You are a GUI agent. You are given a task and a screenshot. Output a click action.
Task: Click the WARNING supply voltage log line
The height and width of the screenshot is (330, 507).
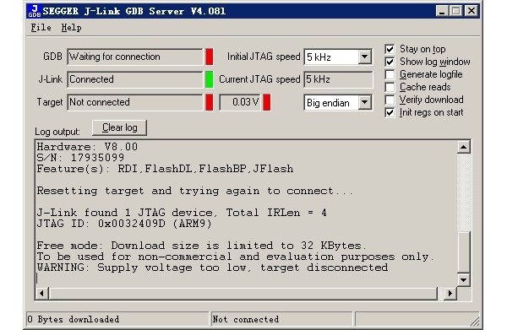(212, 268)
